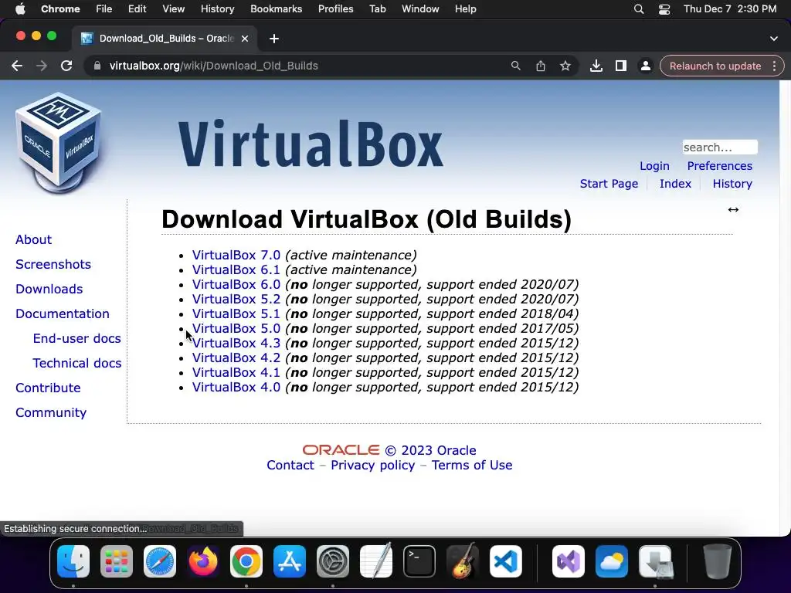791x593 pixels.
Task: Open the page History link
Action: 732,184
